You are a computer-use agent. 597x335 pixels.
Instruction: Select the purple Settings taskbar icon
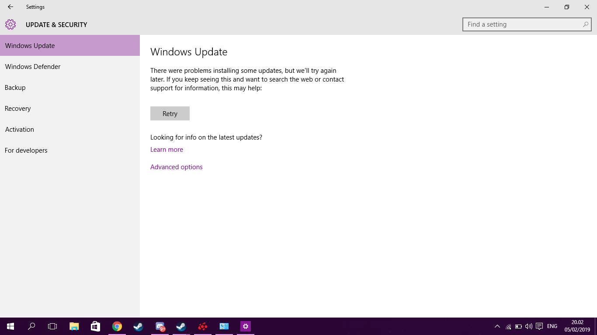pyautogui.click(x=246, y=326)
